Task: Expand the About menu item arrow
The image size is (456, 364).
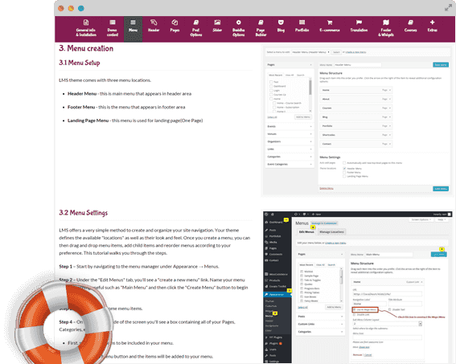Action: point(390,99)
